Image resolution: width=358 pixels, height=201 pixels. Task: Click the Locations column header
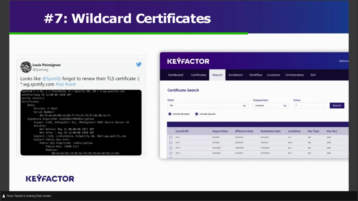point(294,131)
